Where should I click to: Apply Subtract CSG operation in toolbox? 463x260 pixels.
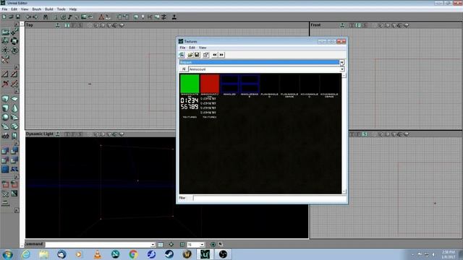(14, 151)
